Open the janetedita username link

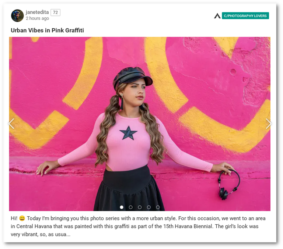pyautogui.click(x=37, y=12)
